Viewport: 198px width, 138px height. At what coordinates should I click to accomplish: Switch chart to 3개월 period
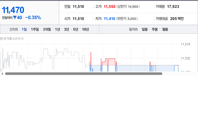coord(47,29)
